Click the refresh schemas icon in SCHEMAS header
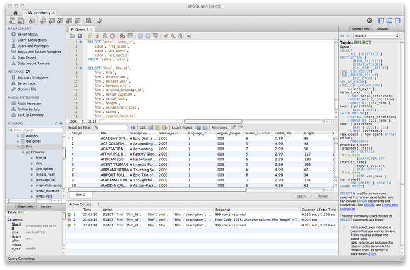This screenshot has height=270, width=410. click(61, 123)
